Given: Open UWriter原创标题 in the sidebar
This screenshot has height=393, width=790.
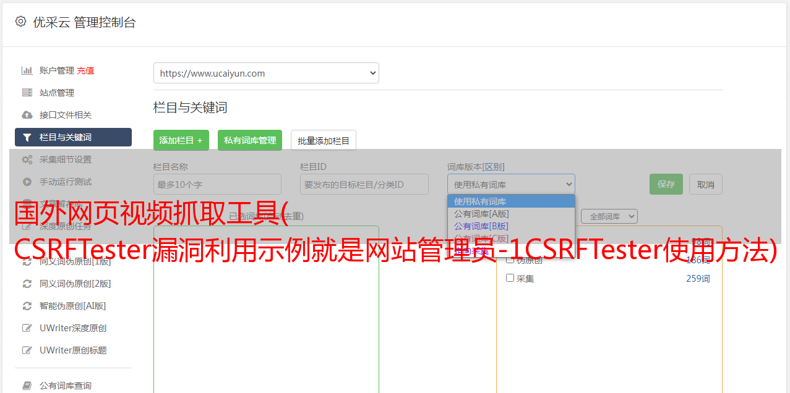Looking at the screenshot, I should click(73, 350).
